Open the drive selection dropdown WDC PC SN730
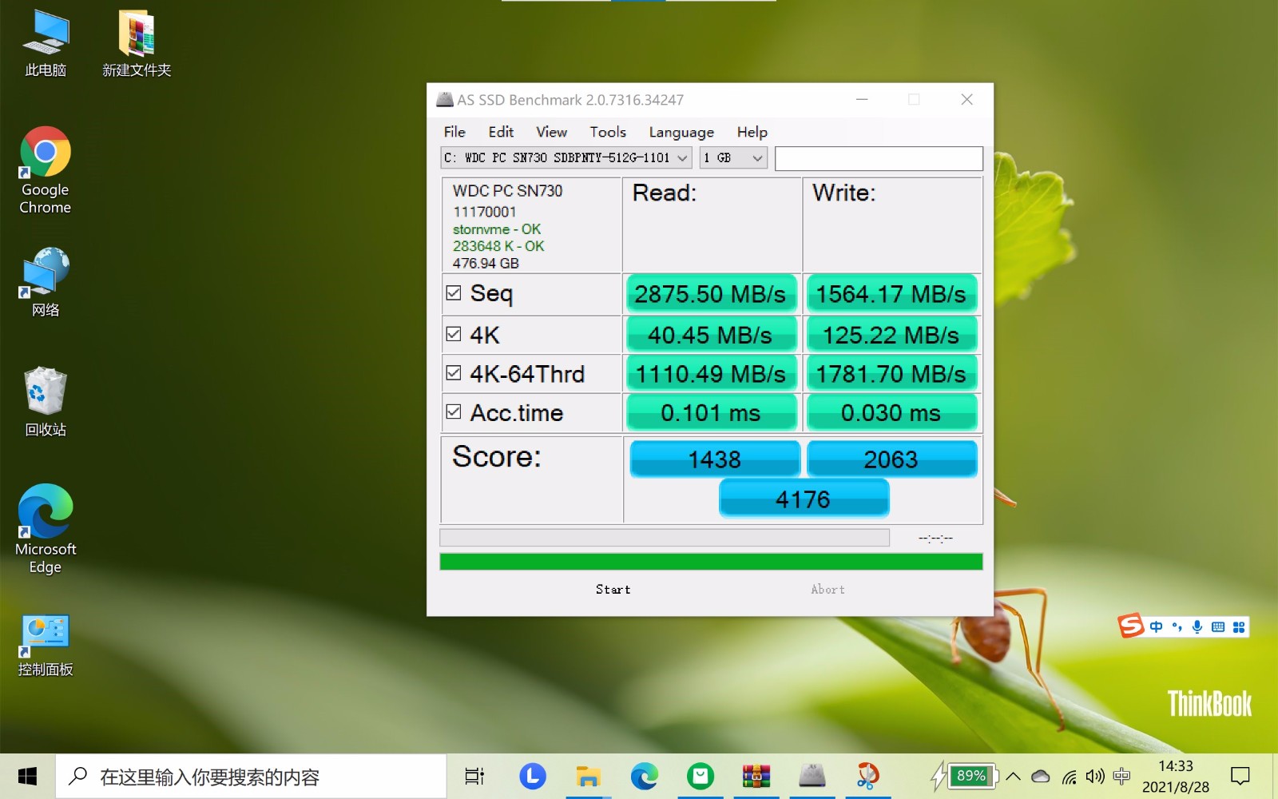The width and height of the screenshot is (1278, 799). tap(566, 157)
